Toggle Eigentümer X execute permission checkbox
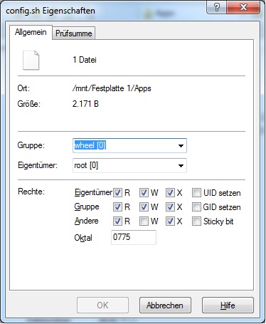This screenshot has width=266, height=324. pyautogui.click(x=170, y=193)
